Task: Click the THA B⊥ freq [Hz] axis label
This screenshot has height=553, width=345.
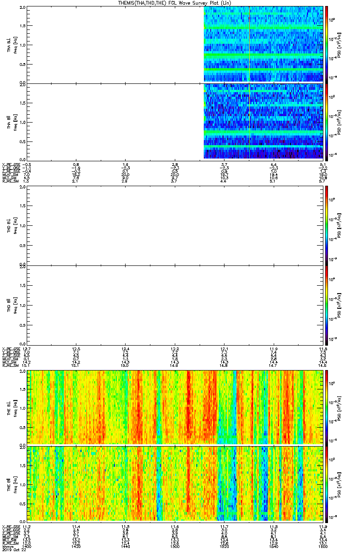Action: pyautogui.click(x=15, y=44)
